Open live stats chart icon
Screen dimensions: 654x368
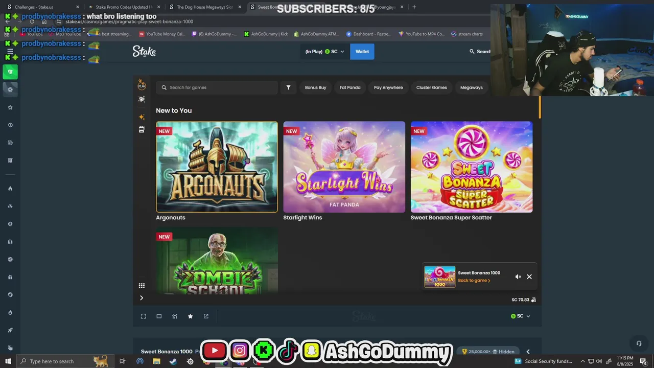[x=175, y=316]
